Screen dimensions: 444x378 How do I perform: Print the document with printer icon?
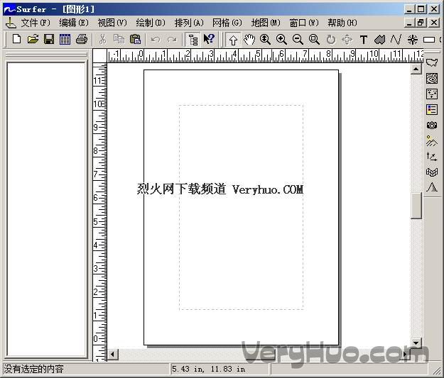(82, 39)
